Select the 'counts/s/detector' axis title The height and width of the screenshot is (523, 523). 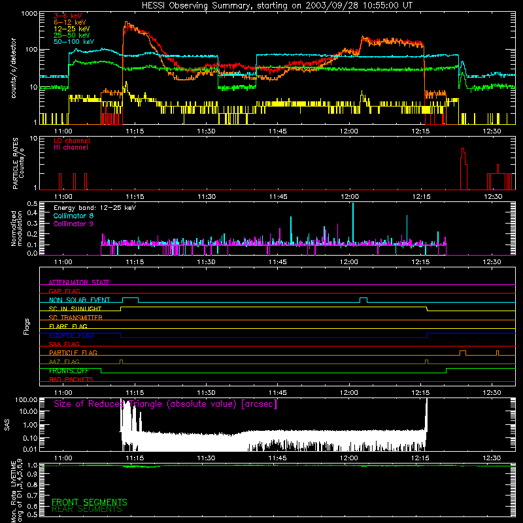pyautogui.click(x=13, y=68)
